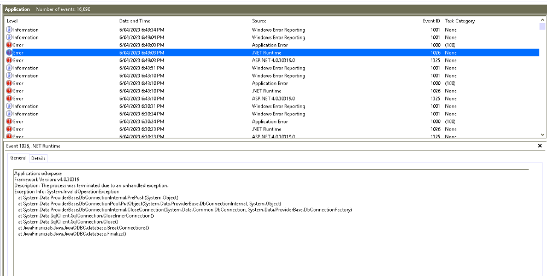Click the error icon on the 6:43:10 PM .NET Runtime row
Image resolution: width=547 pixels, height=276 pixels.
point(9,91)
